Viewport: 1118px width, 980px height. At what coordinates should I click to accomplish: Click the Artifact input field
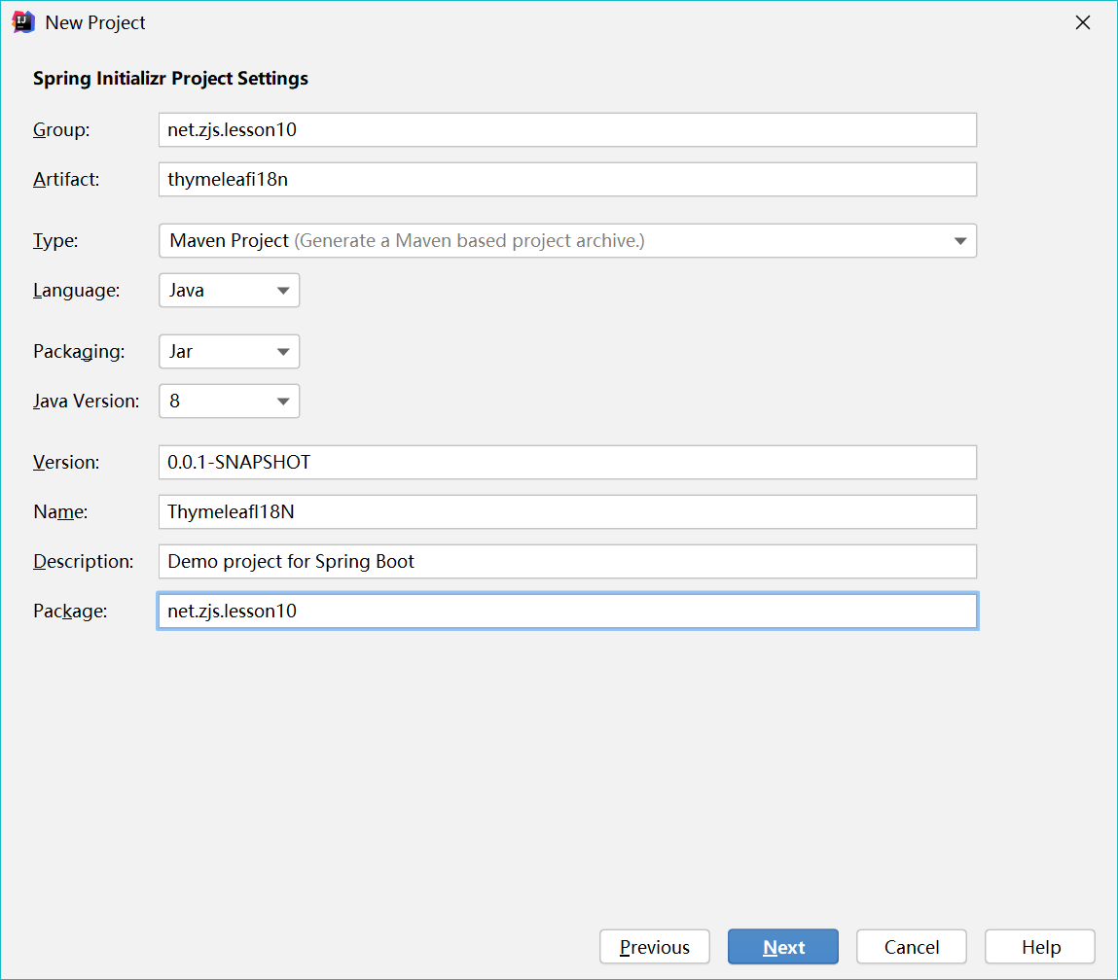567,180
